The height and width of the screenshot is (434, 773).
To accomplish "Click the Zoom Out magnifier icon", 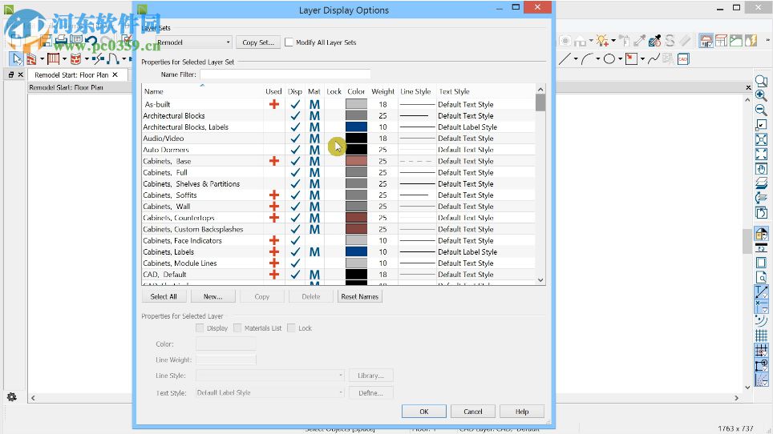I will point(761,110).
